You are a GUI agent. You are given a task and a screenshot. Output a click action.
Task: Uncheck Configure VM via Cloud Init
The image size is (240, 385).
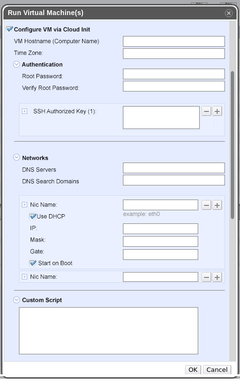pos(10,29)
